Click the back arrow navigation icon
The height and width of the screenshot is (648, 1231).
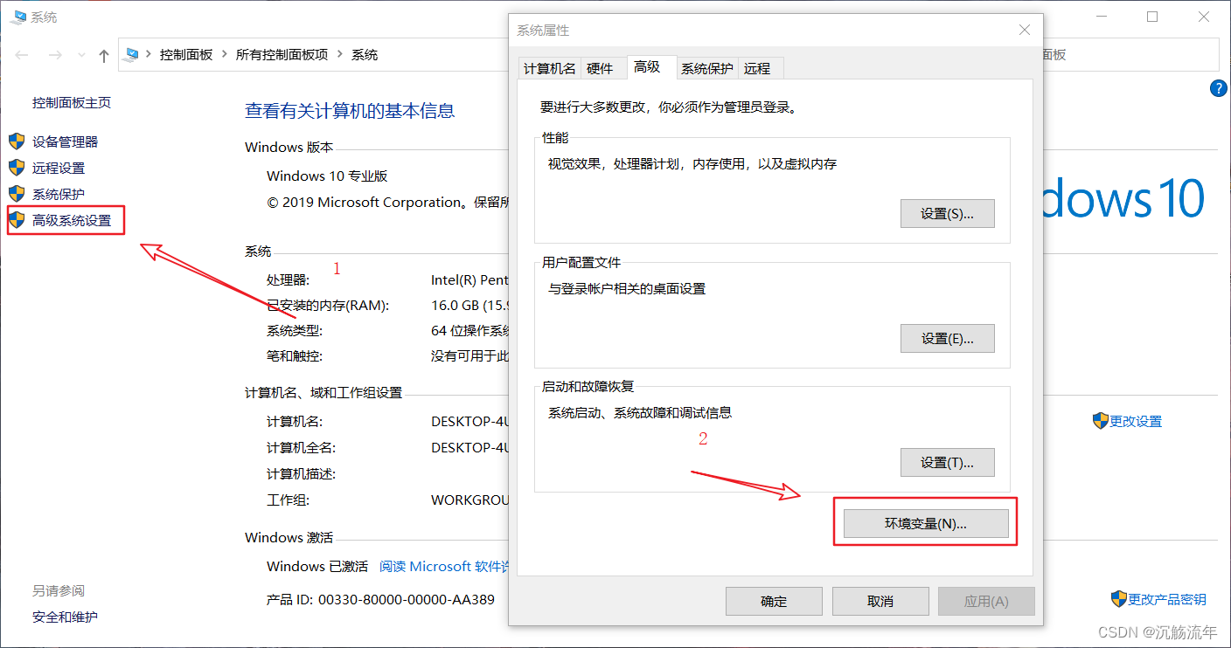click(x=23, y=55)
